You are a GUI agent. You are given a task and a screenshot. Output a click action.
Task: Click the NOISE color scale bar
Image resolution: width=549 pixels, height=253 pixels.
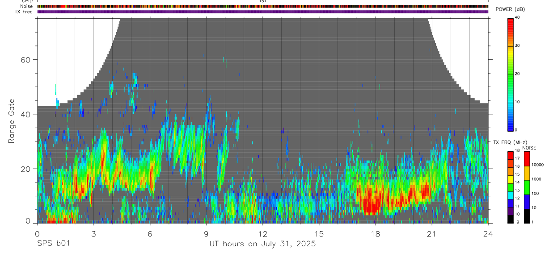pos(527,187)
